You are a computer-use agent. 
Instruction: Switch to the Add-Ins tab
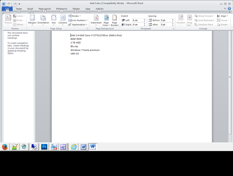click(99, 9)
